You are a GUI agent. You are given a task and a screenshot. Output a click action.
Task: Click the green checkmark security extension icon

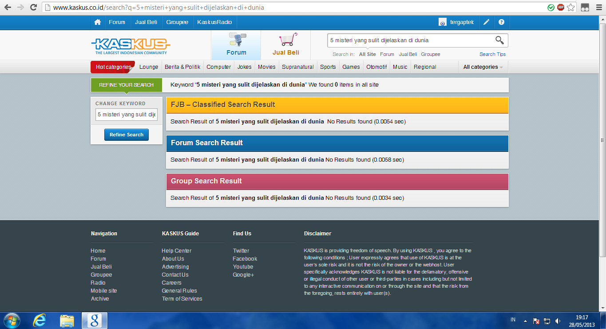point(551,8)
